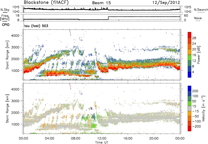Click the "4000" range tick in power panel
Viewport: 208px width, 144px height.
pos(15,36)
